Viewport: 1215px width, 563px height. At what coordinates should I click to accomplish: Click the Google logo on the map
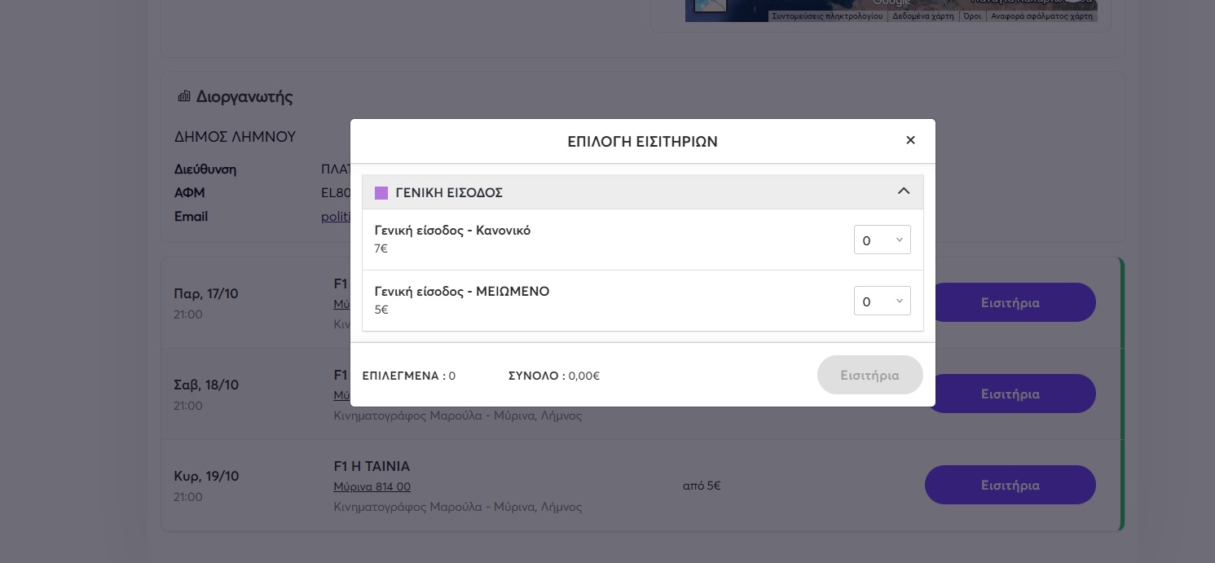click(890, 3)
